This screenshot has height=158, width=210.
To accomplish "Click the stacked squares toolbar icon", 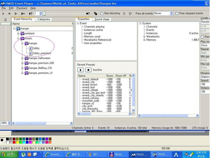I will click(x=96, y=13).
